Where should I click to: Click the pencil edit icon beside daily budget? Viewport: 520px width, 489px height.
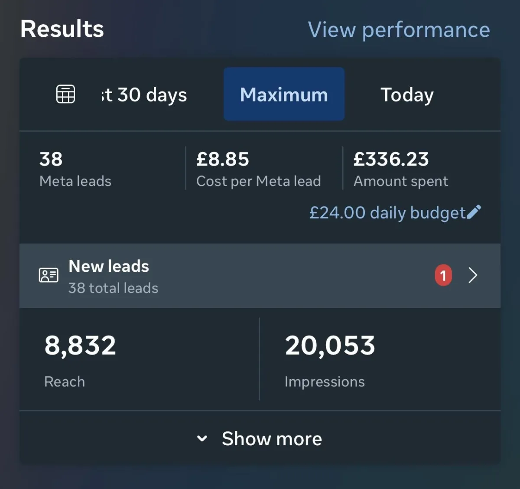[474, 212]
